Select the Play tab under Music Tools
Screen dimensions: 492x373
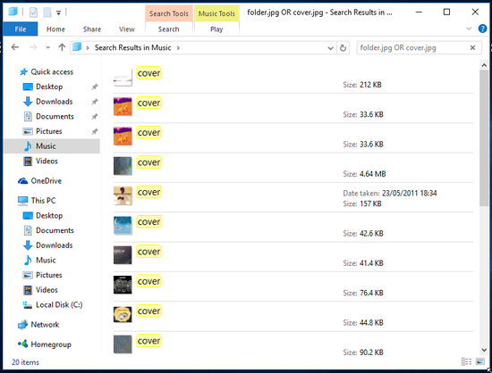click(x=216, y=29)
